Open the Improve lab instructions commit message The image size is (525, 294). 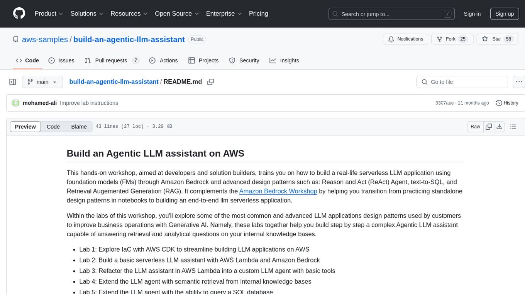[89, 103]
